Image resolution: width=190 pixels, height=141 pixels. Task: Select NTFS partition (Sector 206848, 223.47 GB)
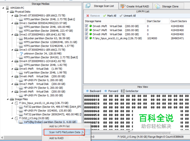point(48,31)
